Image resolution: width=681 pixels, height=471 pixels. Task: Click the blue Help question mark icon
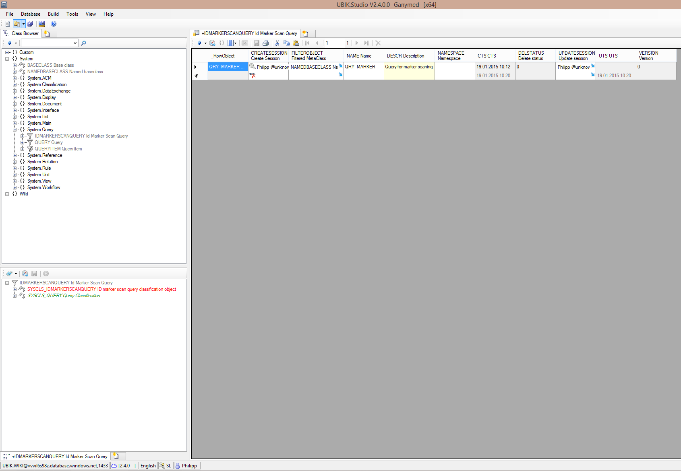point(54,24)
